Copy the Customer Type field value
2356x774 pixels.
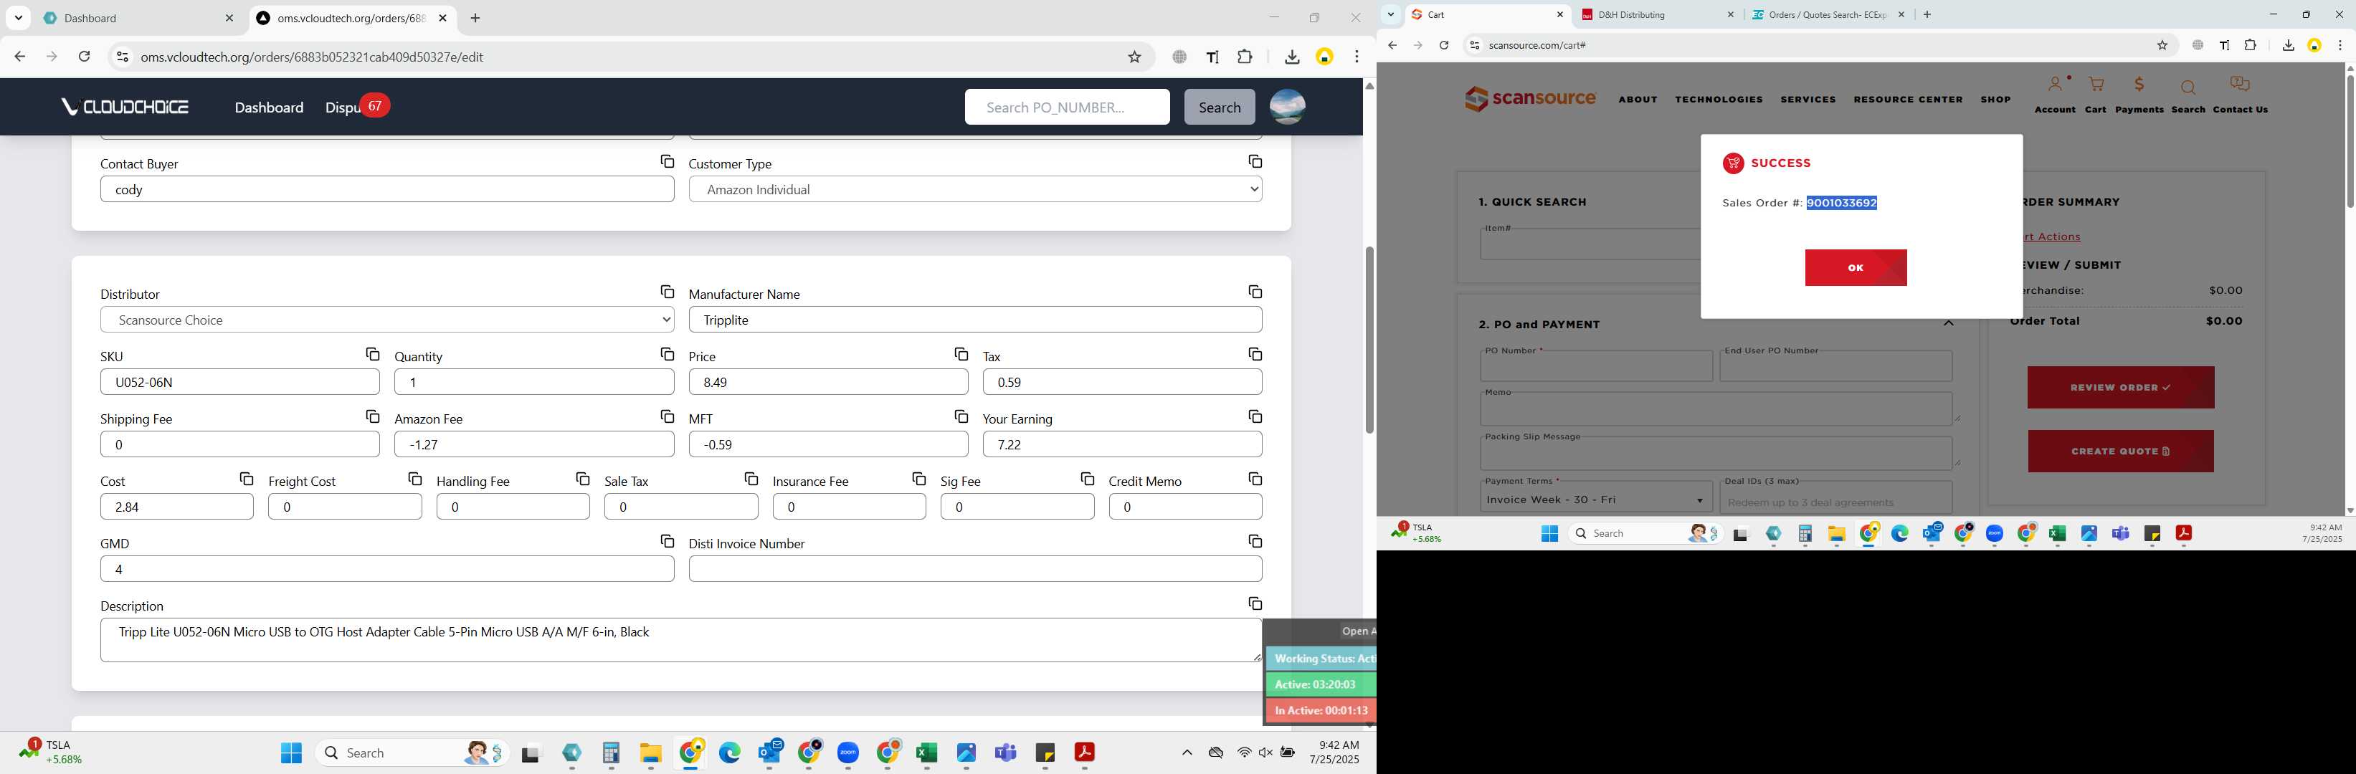1255,162
